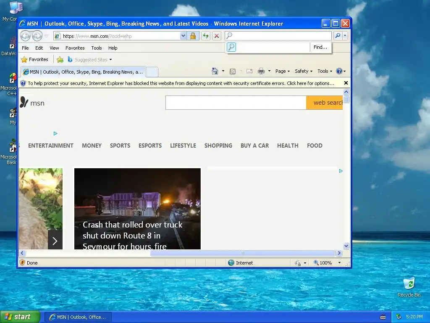
Task: Stop loading with the red X icon
Action: click(216, 36)
